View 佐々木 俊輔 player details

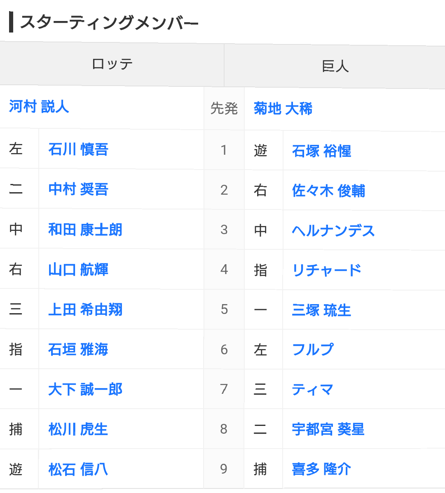click(x=328, y=191)
